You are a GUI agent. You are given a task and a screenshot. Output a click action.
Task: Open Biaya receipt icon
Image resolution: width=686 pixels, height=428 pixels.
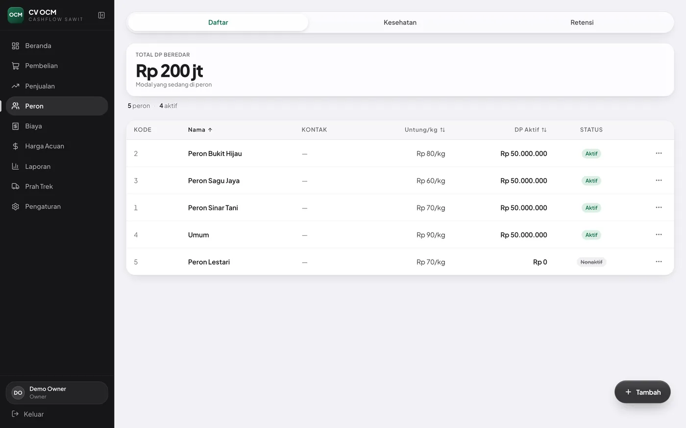pyautogui.click(x=15, y=126)
